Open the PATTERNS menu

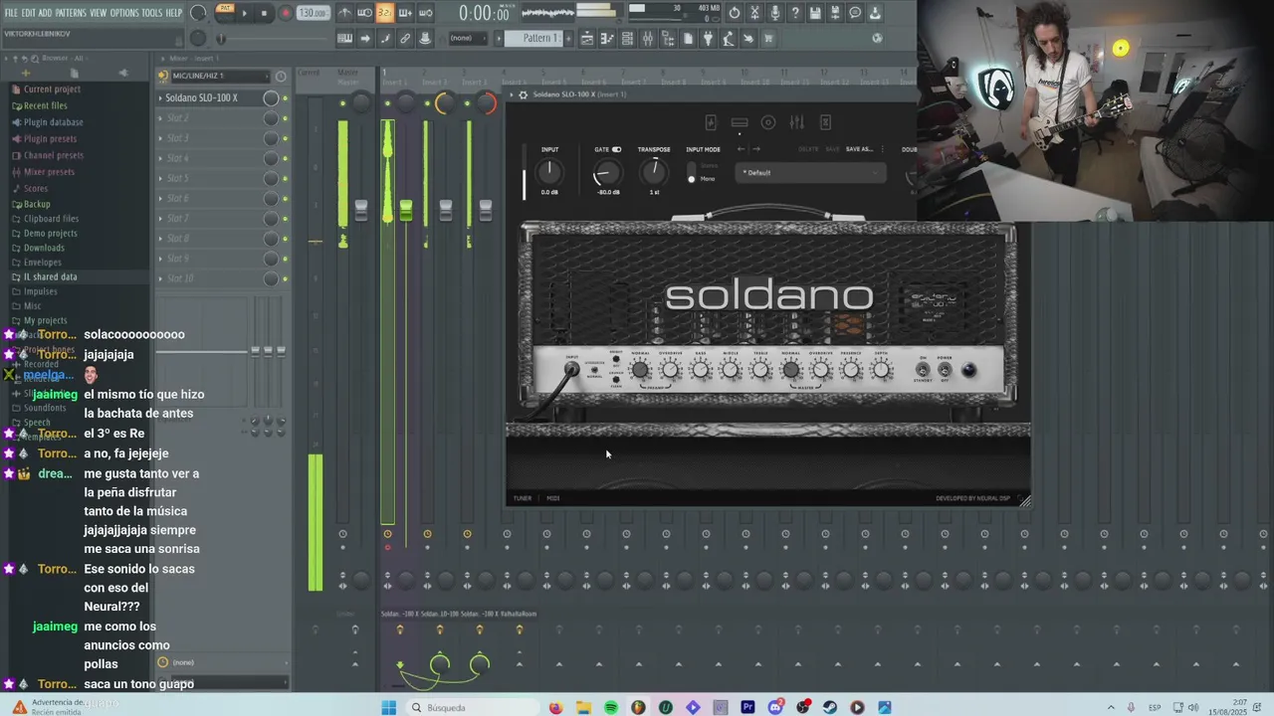coord(71,13)
